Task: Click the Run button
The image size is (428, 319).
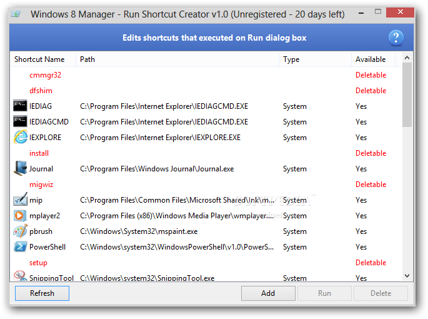Action: [x=324, y=293]
